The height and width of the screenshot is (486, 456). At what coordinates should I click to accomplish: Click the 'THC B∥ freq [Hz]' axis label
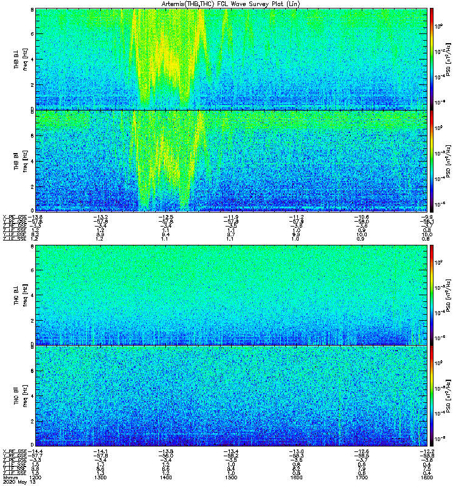click(21, 396)
